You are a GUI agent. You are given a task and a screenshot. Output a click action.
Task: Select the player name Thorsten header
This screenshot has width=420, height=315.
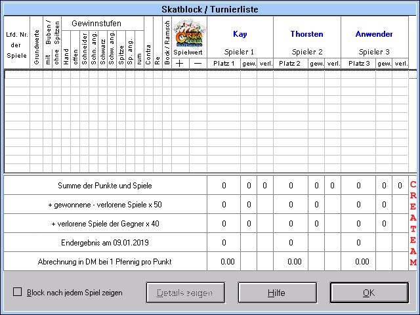coord(306,34)
